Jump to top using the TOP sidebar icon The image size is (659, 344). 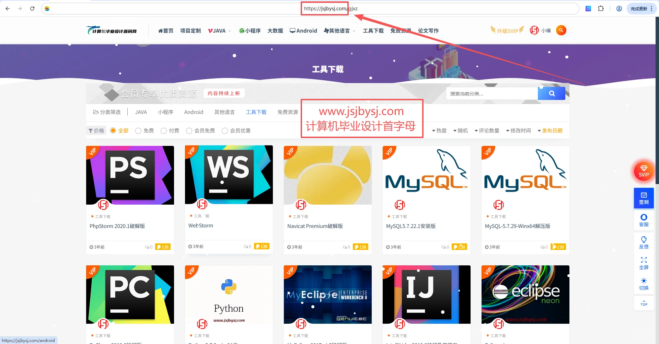[x=644, y=303]
